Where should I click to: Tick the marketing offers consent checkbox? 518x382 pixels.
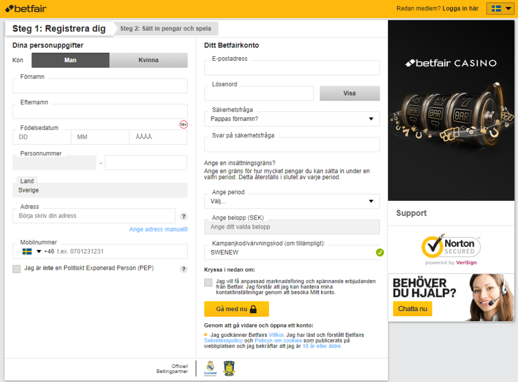(x=208, y=282)
